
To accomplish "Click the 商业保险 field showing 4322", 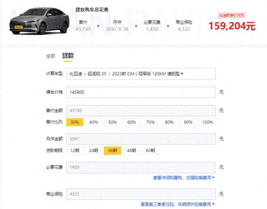I will pos(141,194).
